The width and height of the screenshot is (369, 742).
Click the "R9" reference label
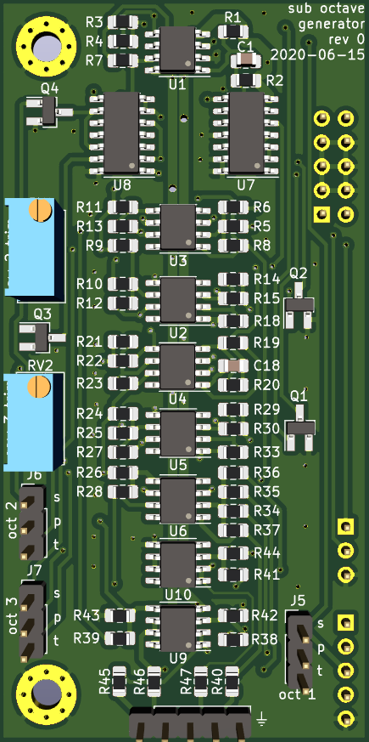94,246
